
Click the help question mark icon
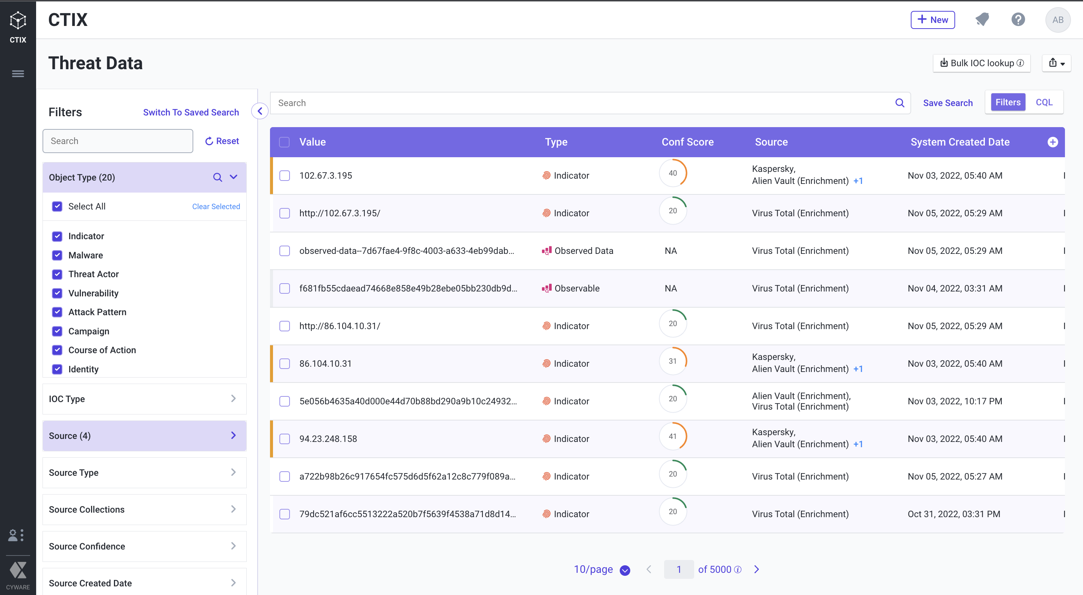(x=1018, y=20)
